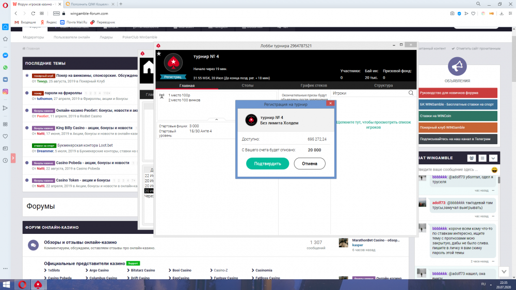This screenshot has width=516, height=290.
Task: Switch to the Столы tab
Action: [x=247, y=86]
